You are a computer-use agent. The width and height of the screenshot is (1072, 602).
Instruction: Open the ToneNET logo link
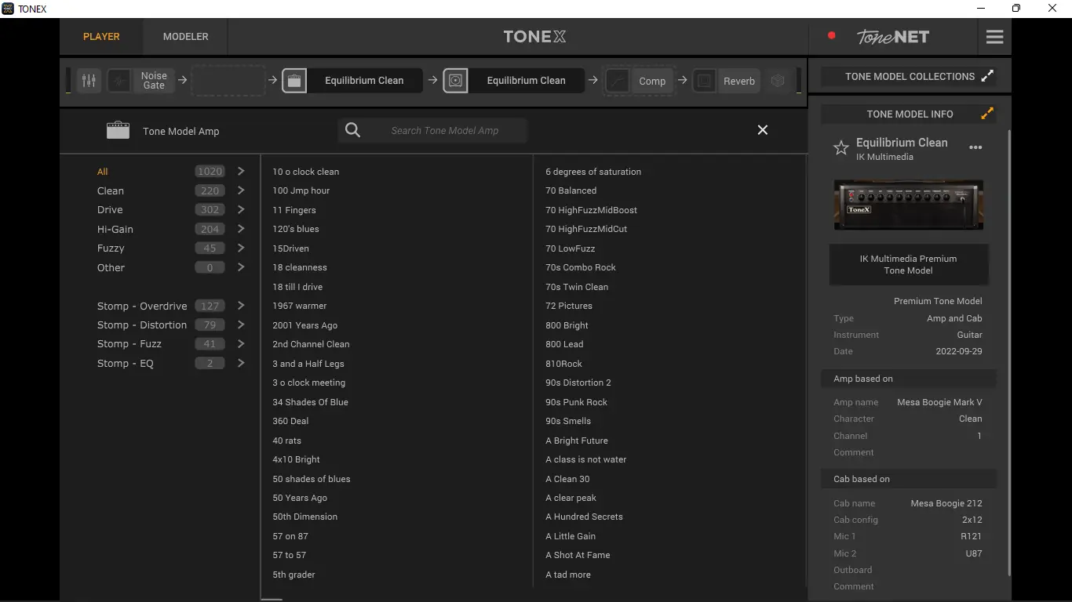click(x=893, y=37)
